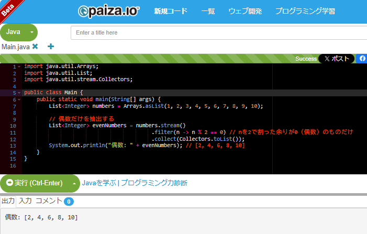The image size is (367, 234).
Task: Run code with 実行 (Ctrl-Enter) button
Action: click(34, 183)
